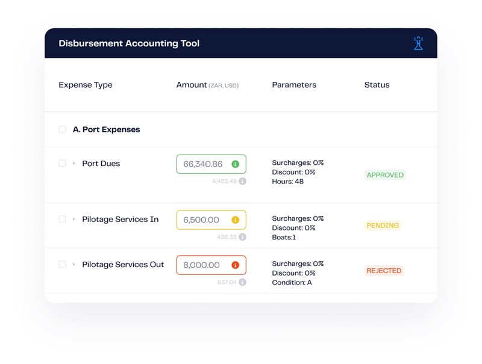Click the PENDING status badge
The width and height of the screenshot is (482, 364).
pyautogui.click(x=383, y=226)
